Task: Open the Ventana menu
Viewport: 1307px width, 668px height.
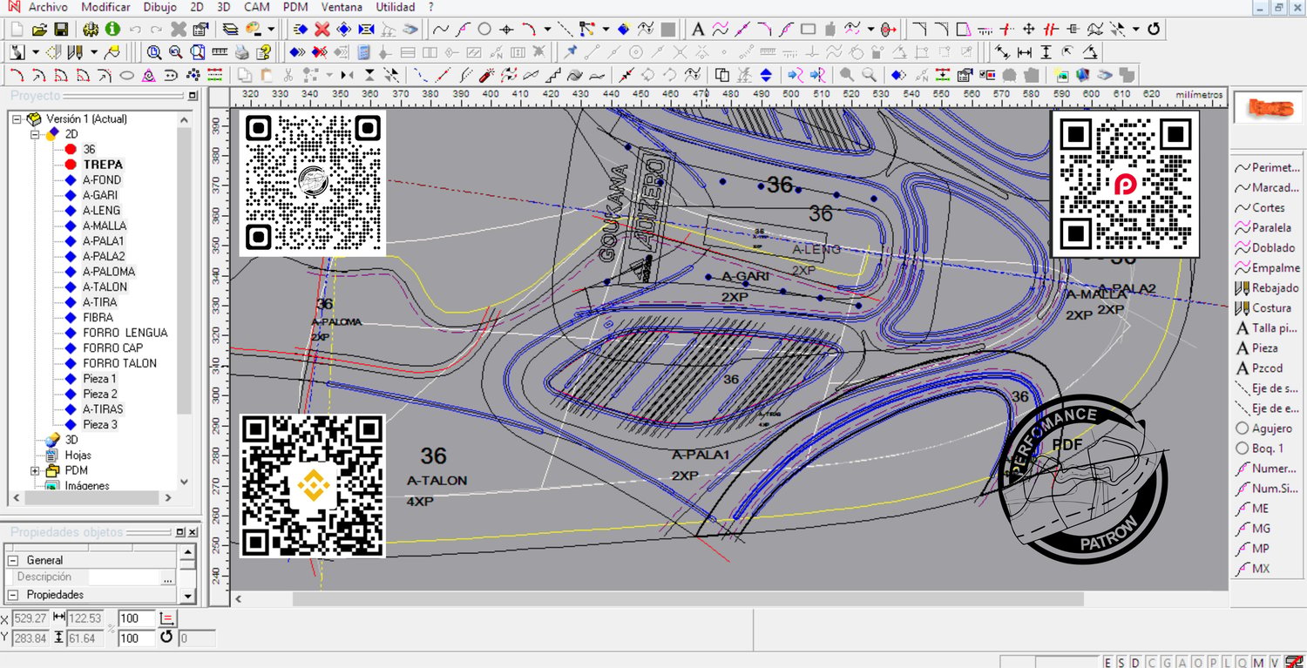Action: tap(342, 7)
